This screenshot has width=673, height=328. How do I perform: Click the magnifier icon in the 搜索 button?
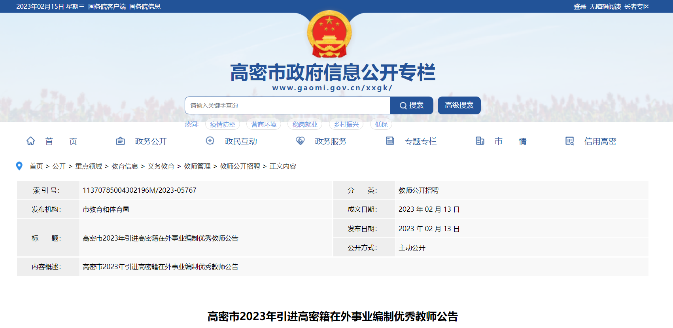point(403,106)
